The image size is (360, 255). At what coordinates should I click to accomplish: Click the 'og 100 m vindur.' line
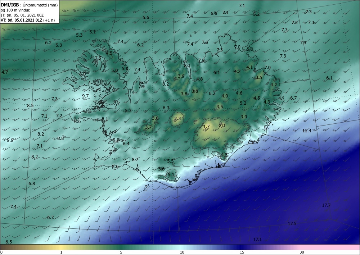point(15,10)
